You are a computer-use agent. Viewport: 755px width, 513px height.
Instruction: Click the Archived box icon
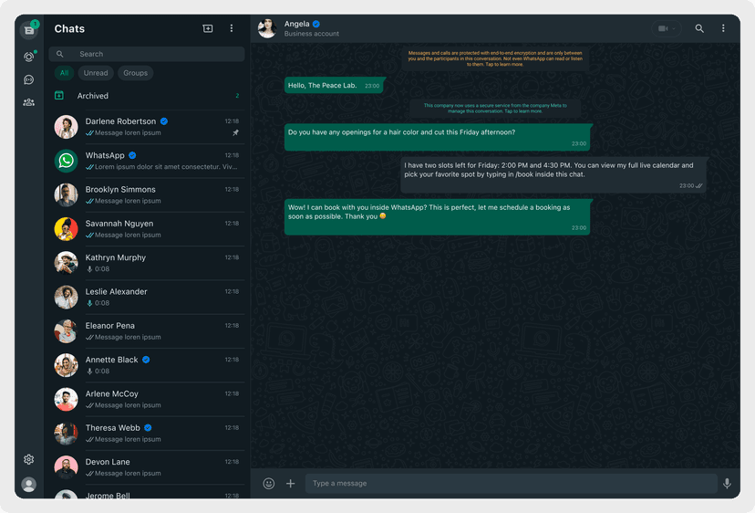pos(59,96)
